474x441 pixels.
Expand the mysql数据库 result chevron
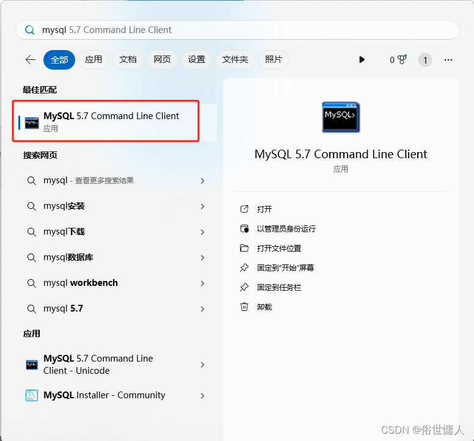(203, 258)
